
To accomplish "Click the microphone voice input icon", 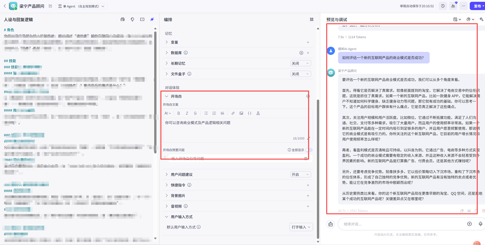I will click(x=480, y=224).
